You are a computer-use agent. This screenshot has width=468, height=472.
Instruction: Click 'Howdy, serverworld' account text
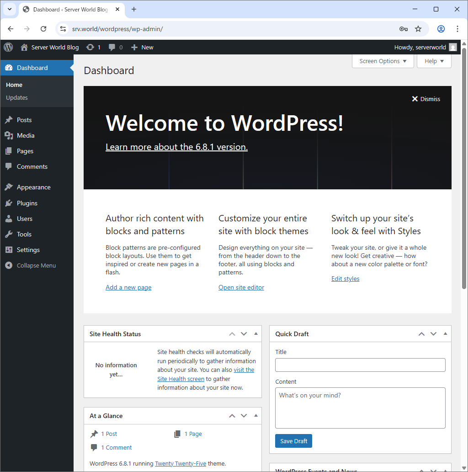pos(420,47)
